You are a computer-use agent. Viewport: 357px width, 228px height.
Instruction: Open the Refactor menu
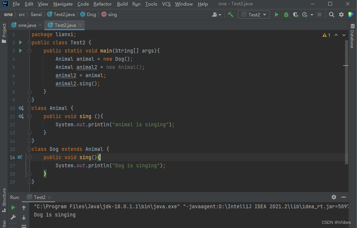point(102,4)
